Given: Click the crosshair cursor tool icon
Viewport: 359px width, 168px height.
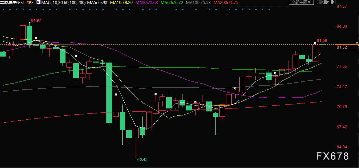Looking at the screenshot, I should (x=317, y=2).
